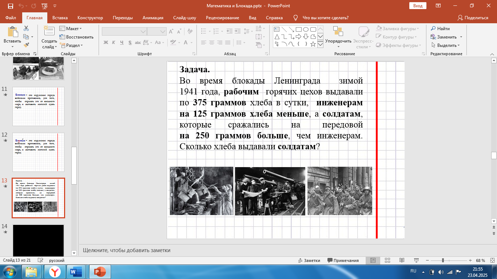Image resolution: width=497 pixels, height=279 pixels.
Task: Open the Заменить dropdown arrow
Action: 461,37
